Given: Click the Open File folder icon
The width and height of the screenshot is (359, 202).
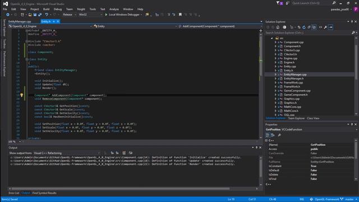Looking at the screenshot, I should tap(30, 15).
